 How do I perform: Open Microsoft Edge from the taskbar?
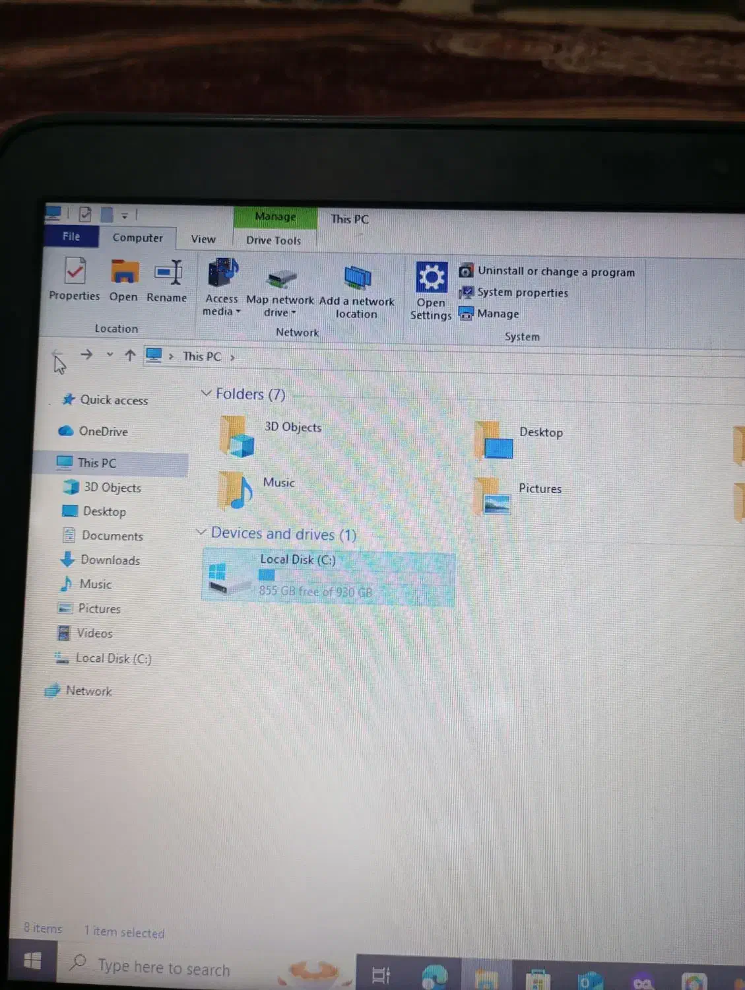click(x=436, y=976)
